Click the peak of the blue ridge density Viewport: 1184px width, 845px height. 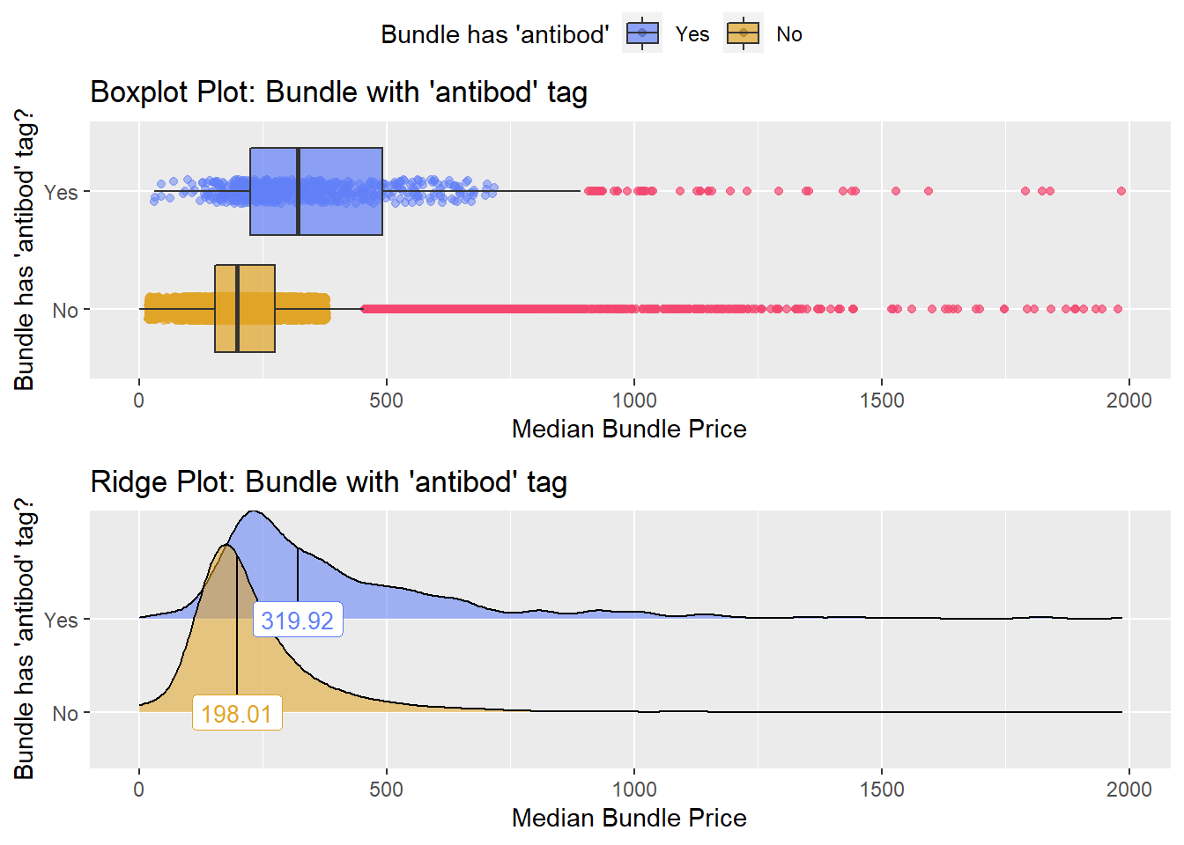tap(255, 512)
